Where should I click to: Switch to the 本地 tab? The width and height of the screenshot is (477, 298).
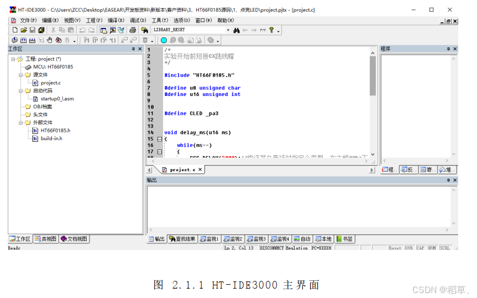[x=323, y=239]
